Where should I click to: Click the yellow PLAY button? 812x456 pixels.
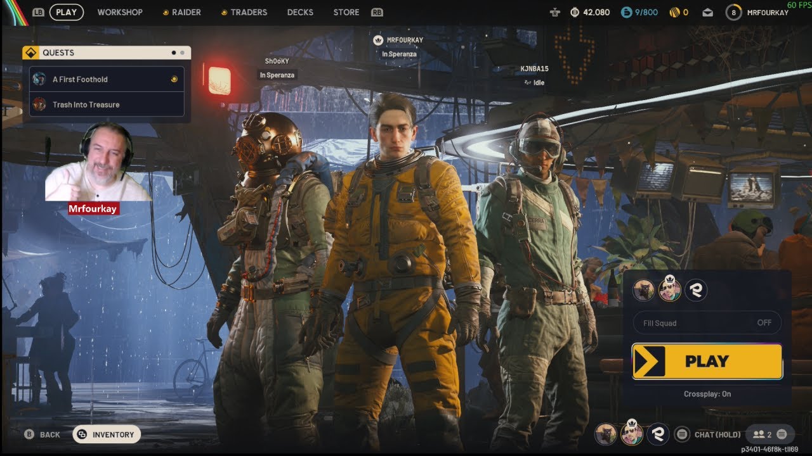tap(707, 362)
